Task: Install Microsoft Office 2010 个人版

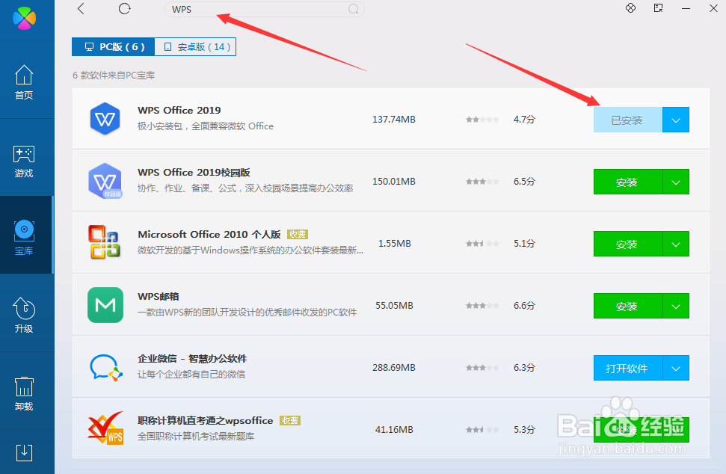Action: (628, 244)
